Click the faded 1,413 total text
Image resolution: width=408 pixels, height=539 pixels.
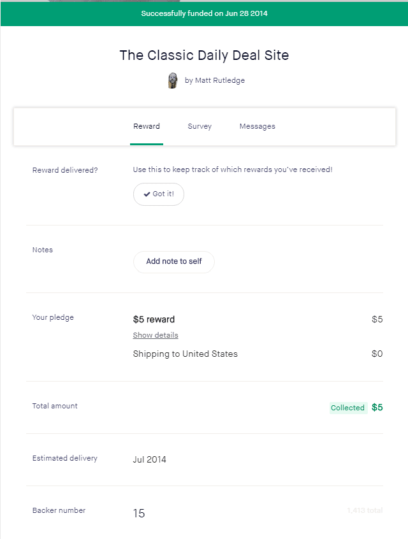(x=365, y=510)
